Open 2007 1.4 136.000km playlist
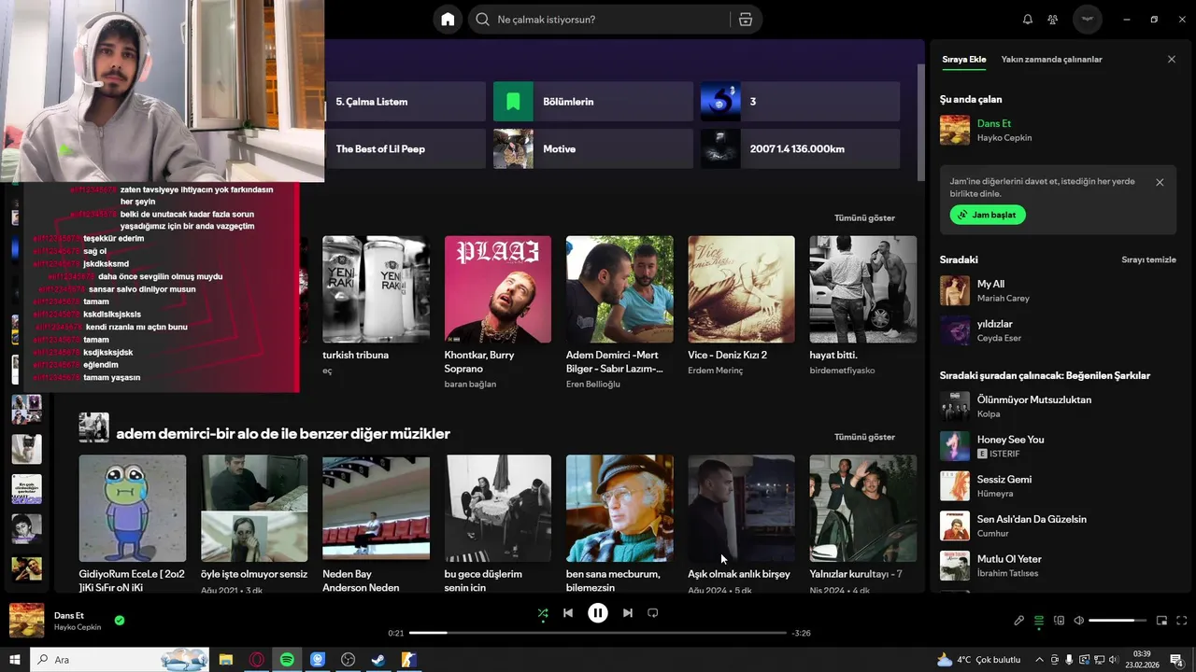The image size is (1196, 672). (801, 149)
